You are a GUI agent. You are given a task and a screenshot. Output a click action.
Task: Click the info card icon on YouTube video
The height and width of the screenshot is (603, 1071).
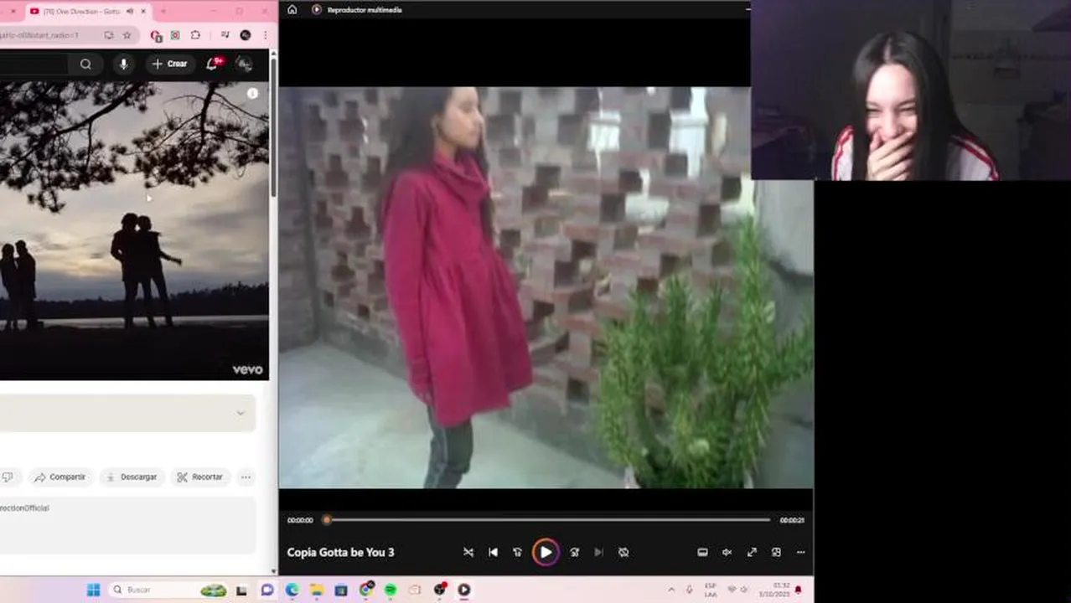(252, 94)
